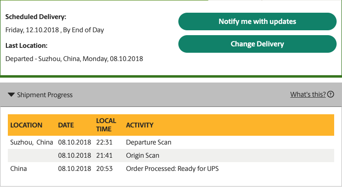This screenshot has width=342, height=188.
Task: Click the China location cell in last row
Action: [19, 168]
